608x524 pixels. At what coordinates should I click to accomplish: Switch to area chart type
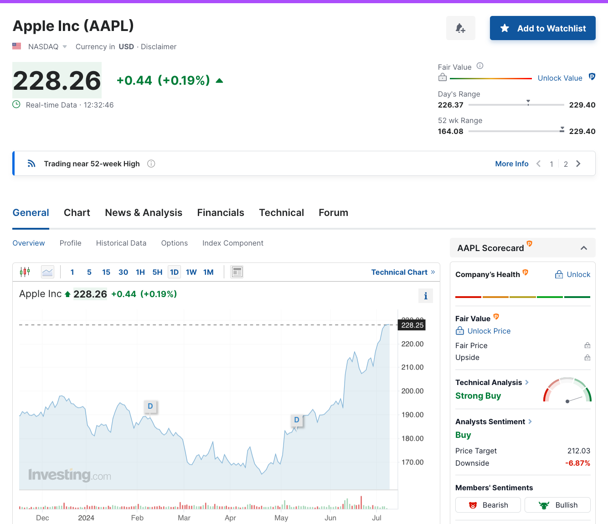(x=47, y=272)
